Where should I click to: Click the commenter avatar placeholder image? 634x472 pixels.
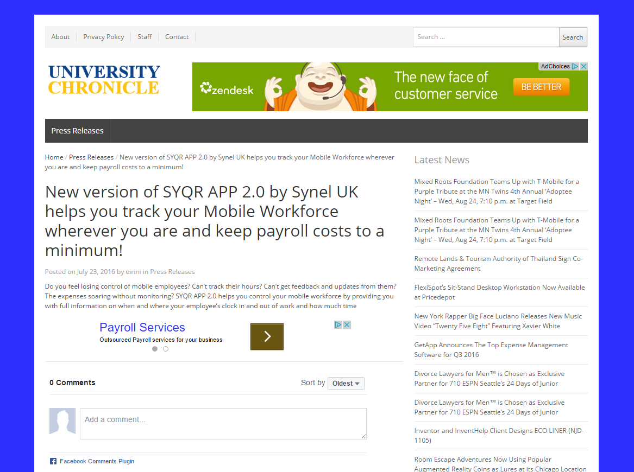click(62, 421)
